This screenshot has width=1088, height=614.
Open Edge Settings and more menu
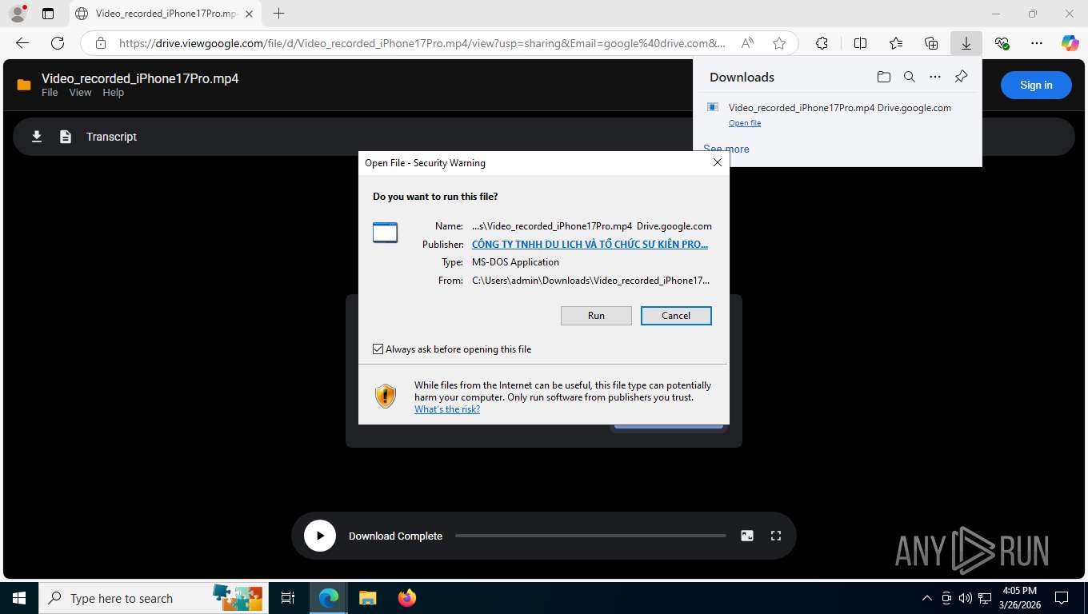click(1037, 43)
